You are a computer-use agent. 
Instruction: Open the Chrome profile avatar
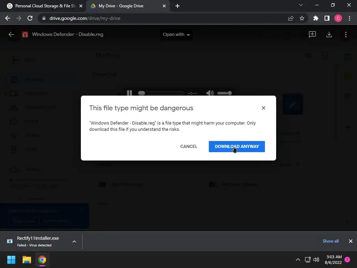pos(338,18)
